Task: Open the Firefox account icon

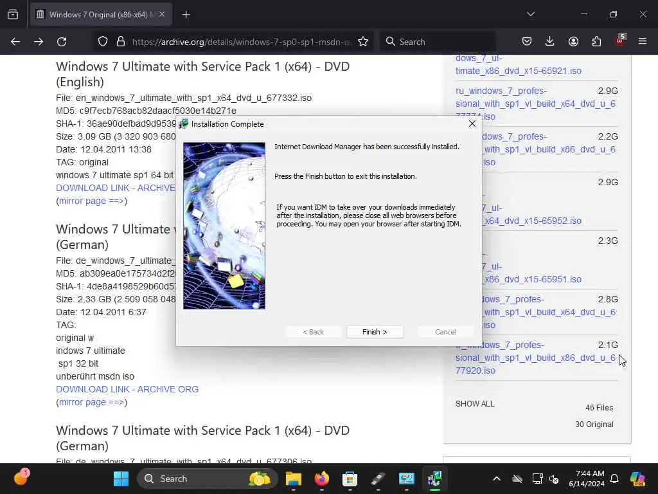Action: pyautogui.click(x=573, y=42)
